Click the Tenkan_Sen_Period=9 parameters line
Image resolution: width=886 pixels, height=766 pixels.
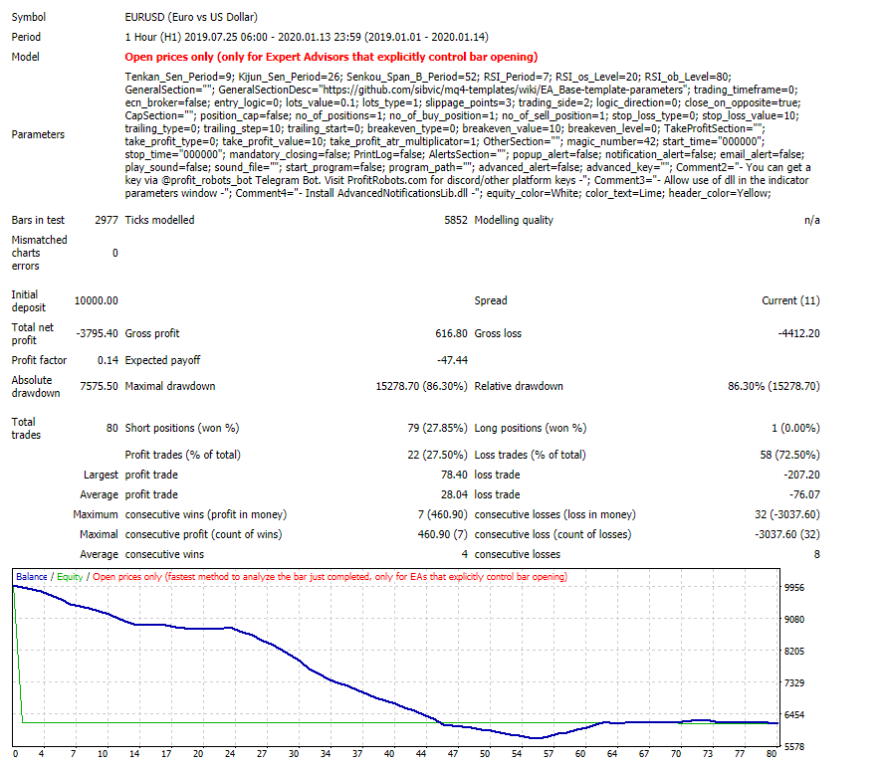pos(428,77)
